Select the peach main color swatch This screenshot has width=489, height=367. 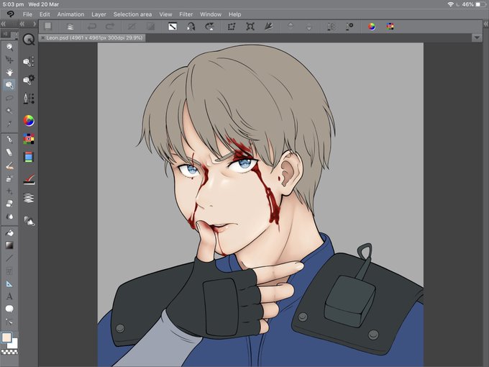click(x=6, y=337)
